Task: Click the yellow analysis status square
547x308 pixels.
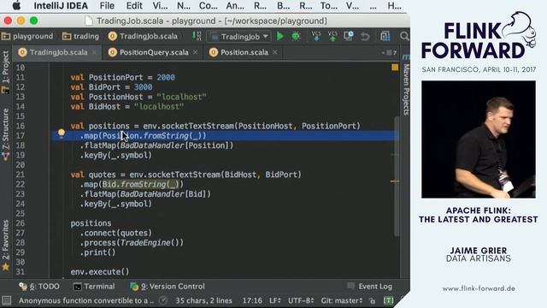Action: pos(395,68)
